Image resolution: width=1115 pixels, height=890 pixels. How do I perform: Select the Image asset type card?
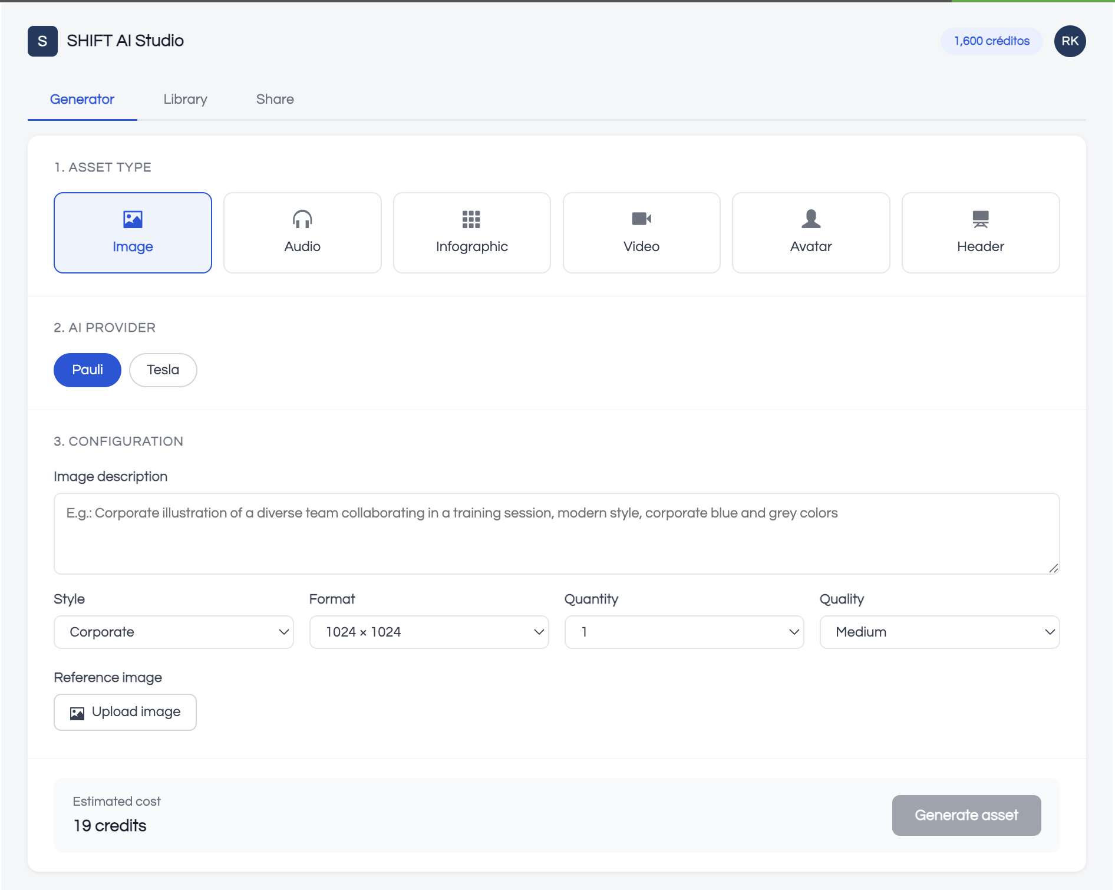point(133,233)
